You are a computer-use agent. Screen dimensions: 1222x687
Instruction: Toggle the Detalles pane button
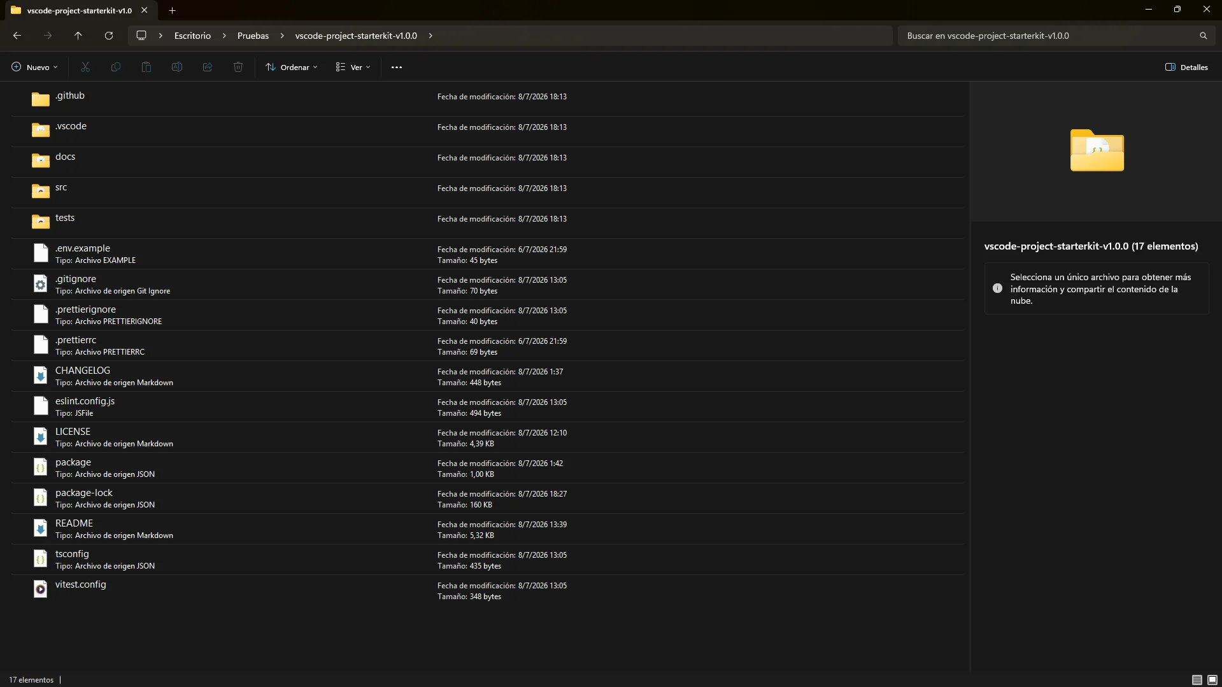coord(1186,67)
